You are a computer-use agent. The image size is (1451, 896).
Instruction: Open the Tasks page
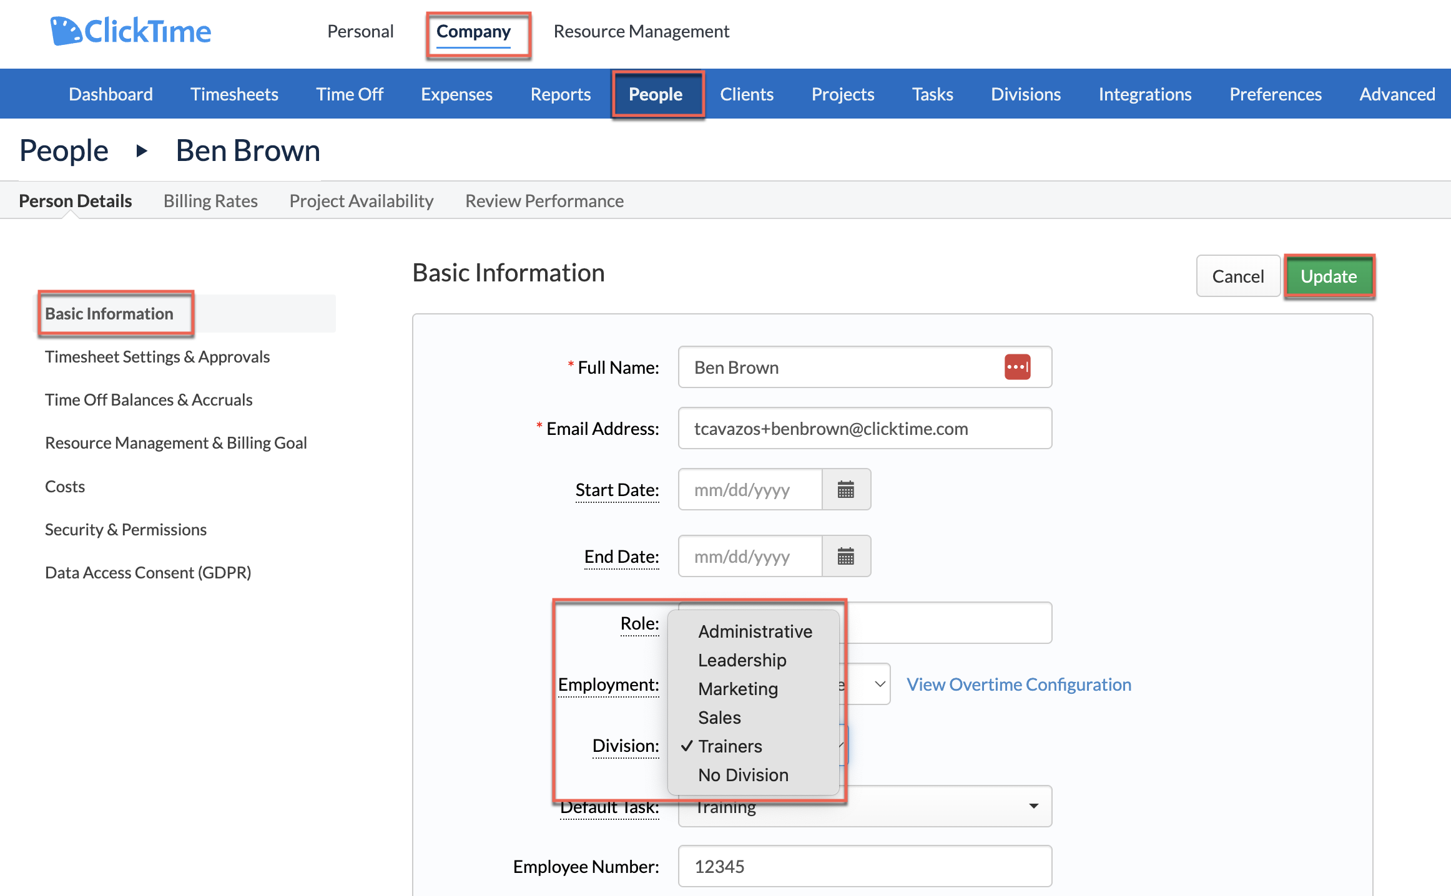(933, 94)
